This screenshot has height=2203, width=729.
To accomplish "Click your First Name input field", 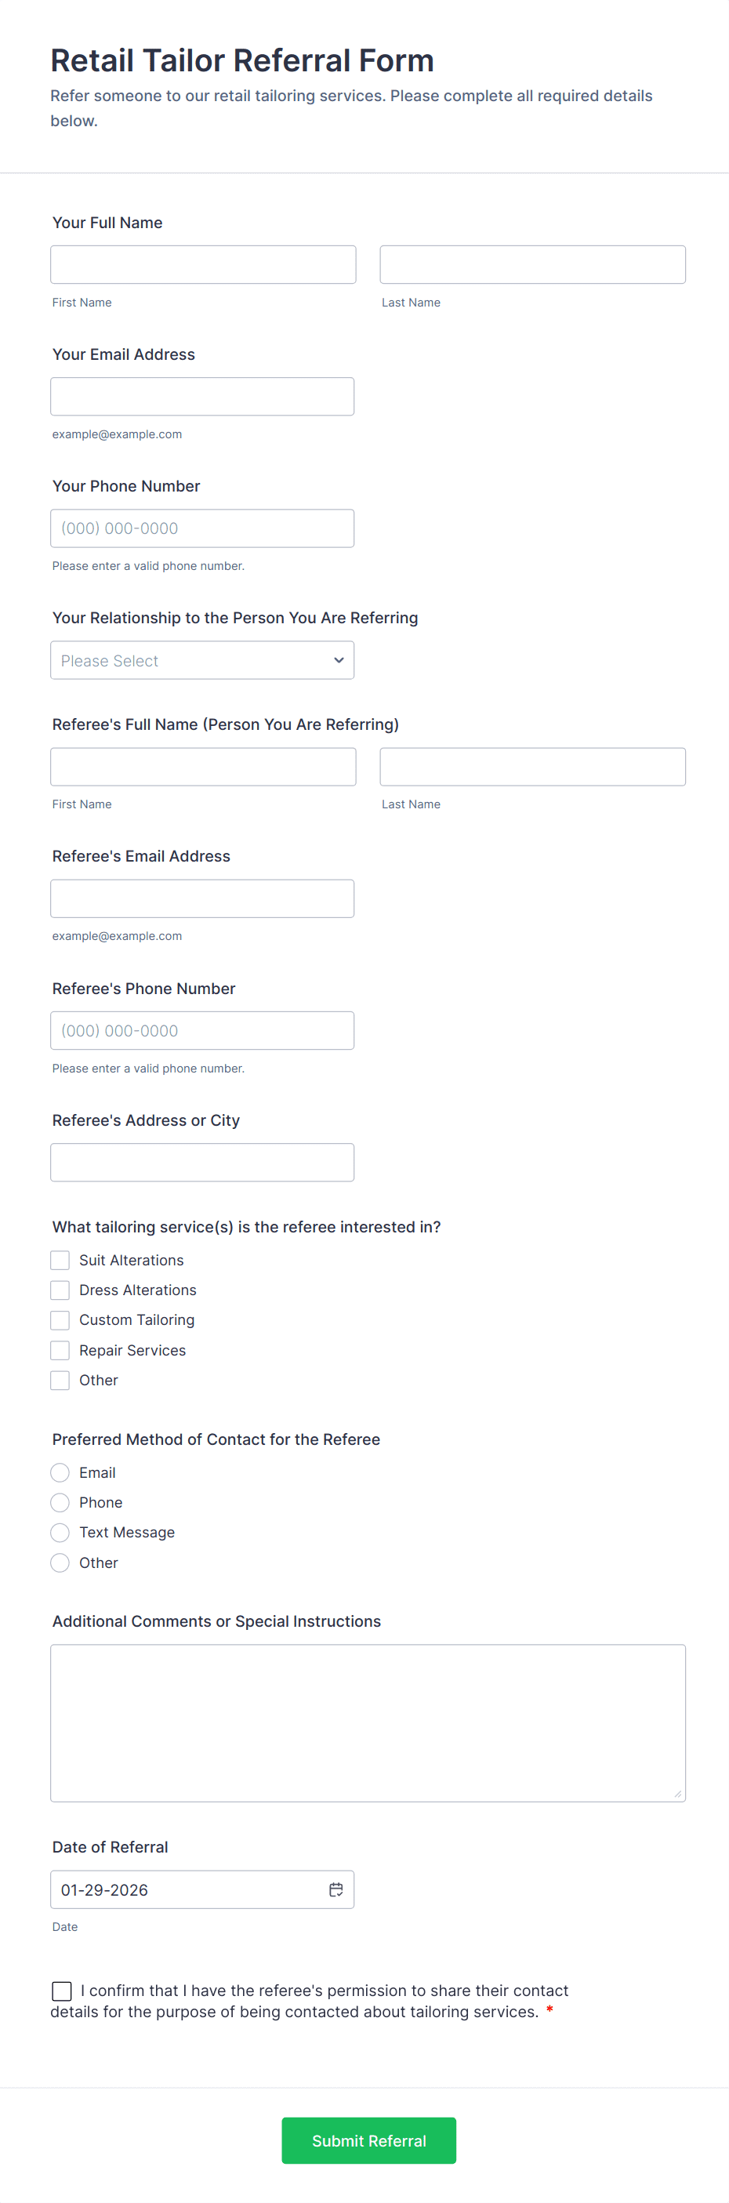I will click(x=202, y=263).
